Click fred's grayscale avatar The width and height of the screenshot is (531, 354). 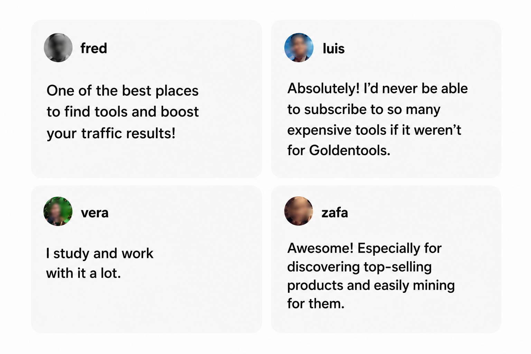pos(58,48)
